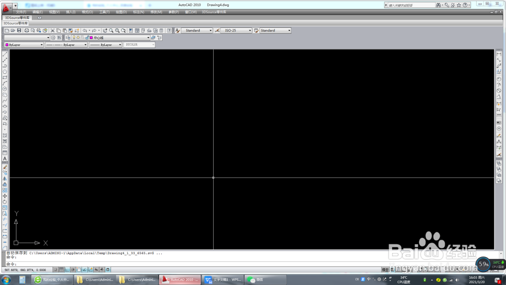Save the drawing with the floppy icon
This screenshot has width=506, height=285.
click(x=19, y=31)
